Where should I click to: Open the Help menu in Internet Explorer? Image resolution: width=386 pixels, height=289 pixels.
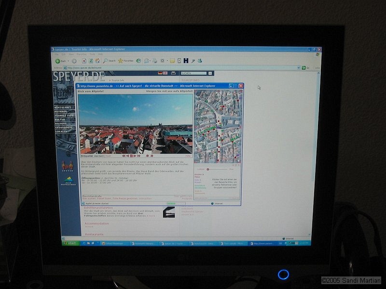tap(100, 54)
